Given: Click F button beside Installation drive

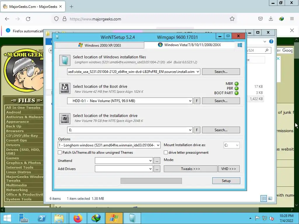Looking at the screenshot, I should coord(197,130).
